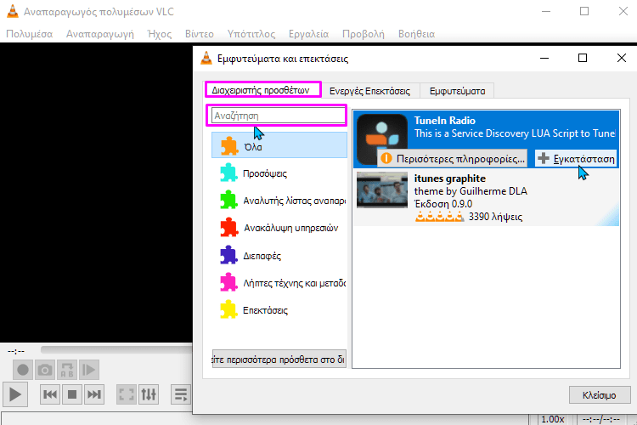This screenshot has width=637, height=425.
Task: Click the itunes graphite title text
Action: point(449,178)
